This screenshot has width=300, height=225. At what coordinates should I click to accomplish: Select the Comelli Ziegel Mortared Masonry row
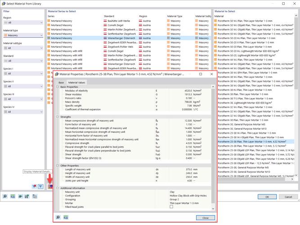(x=129, y=25)
